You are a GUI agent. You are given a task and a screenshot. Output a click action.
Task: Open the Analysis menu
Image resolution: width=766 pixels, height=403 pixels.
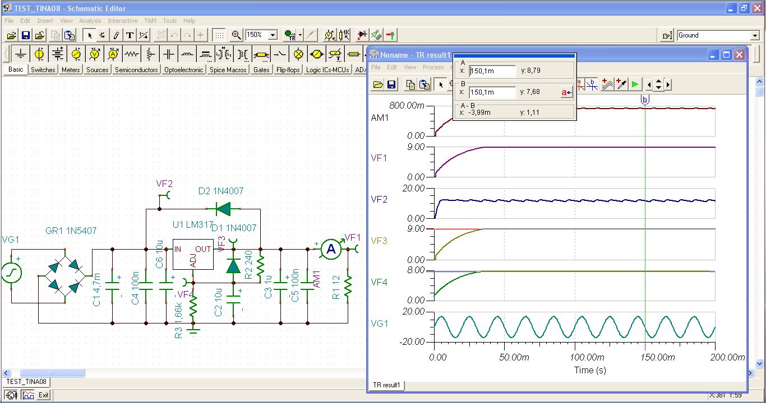coord(90,21)
